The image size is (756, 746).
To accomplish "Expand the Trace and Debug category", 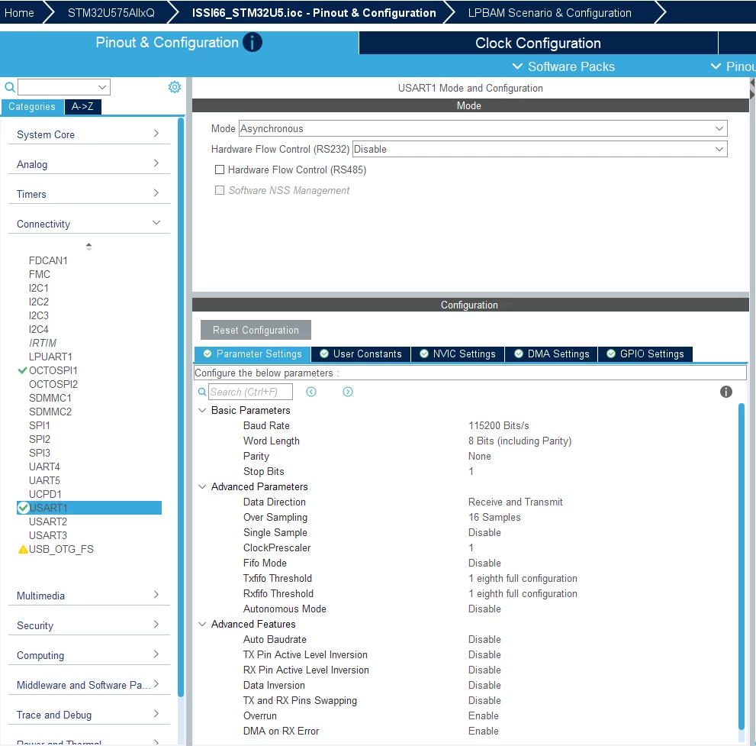I will point(89,715).
